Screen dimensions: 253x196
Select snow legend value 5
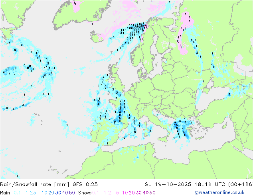118,193
